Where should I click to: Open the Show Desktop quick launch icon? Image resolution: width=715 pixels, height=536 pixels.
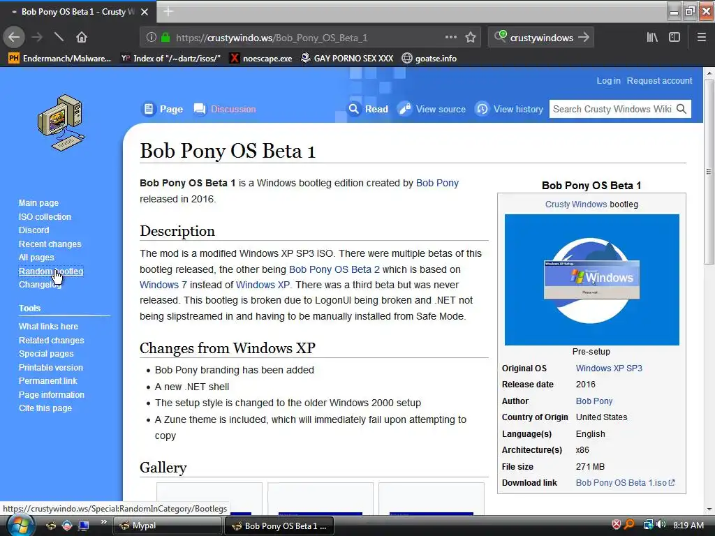click(x=84, y=526)
